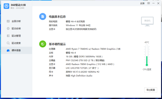
Task: Select 硬件信息 in the sidebar
Action: click(x=16, y=50)
